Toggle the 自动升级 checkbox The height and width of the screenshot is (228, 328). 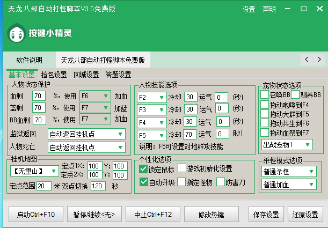point(143,182)
